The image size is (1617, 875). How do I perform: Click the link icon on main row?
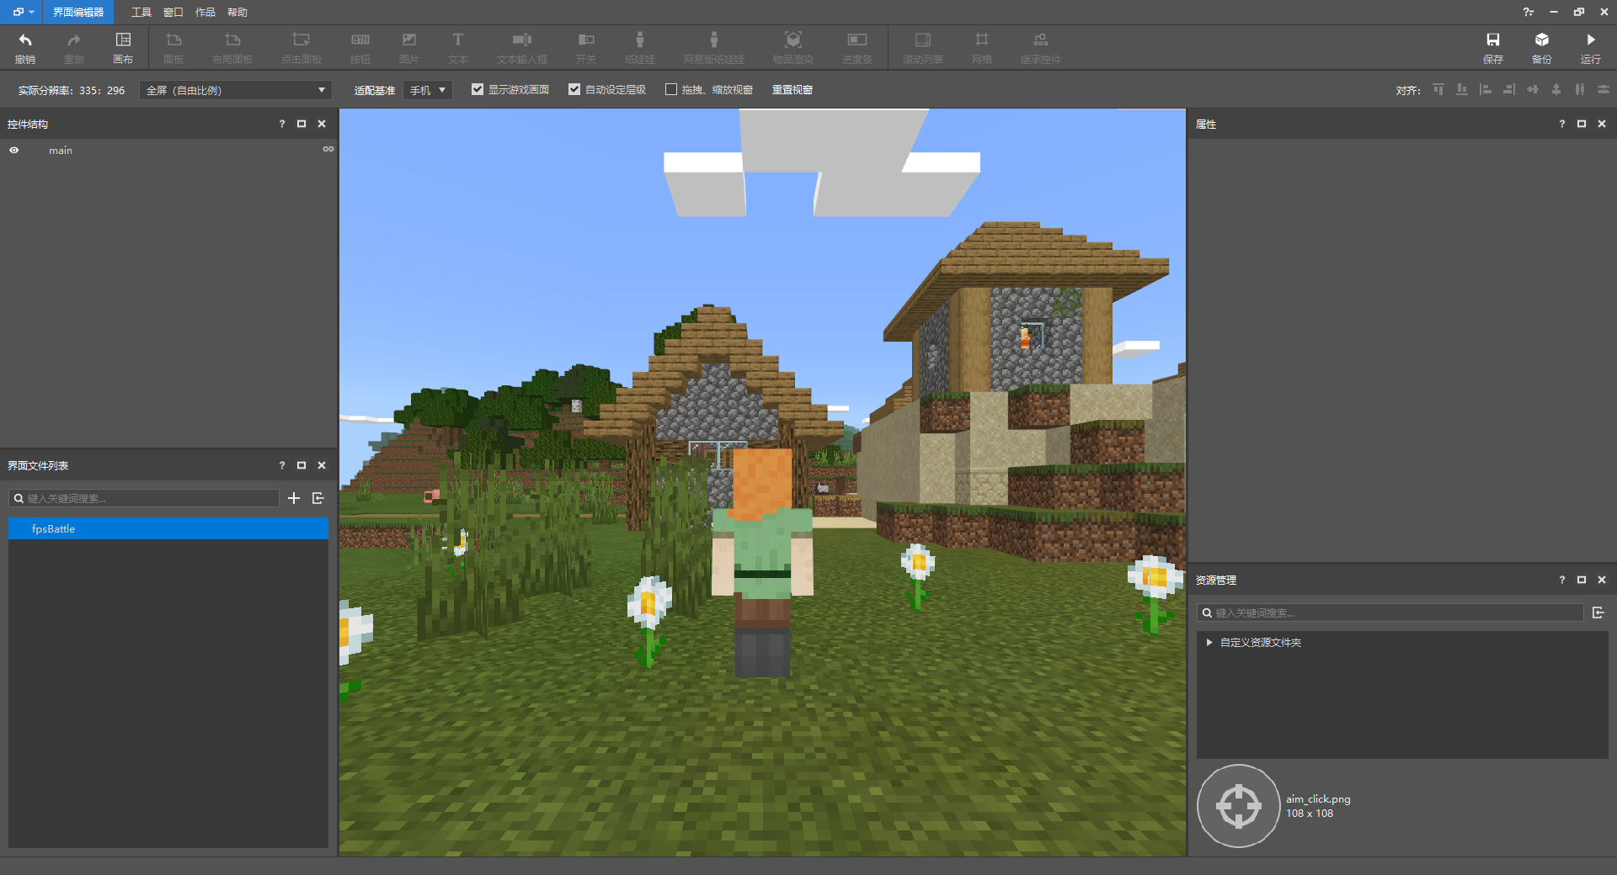coord(328,149)
